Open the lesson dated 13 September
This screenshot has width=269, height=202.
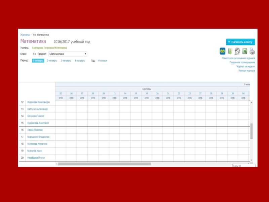click(x=114, y=94)
